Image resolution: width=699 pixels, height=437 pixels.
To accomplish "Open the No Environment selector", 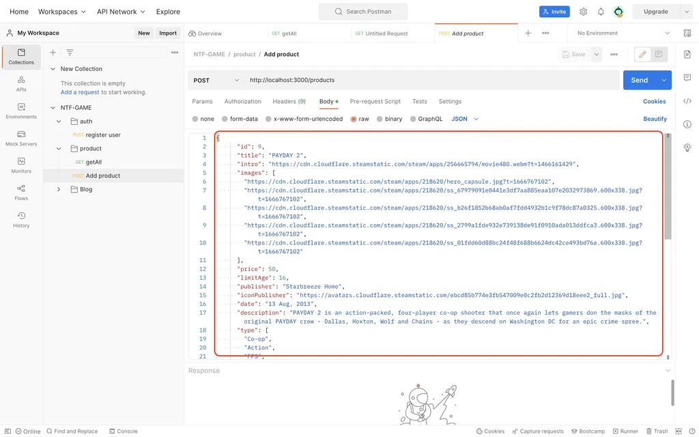I will click(623, 33).
